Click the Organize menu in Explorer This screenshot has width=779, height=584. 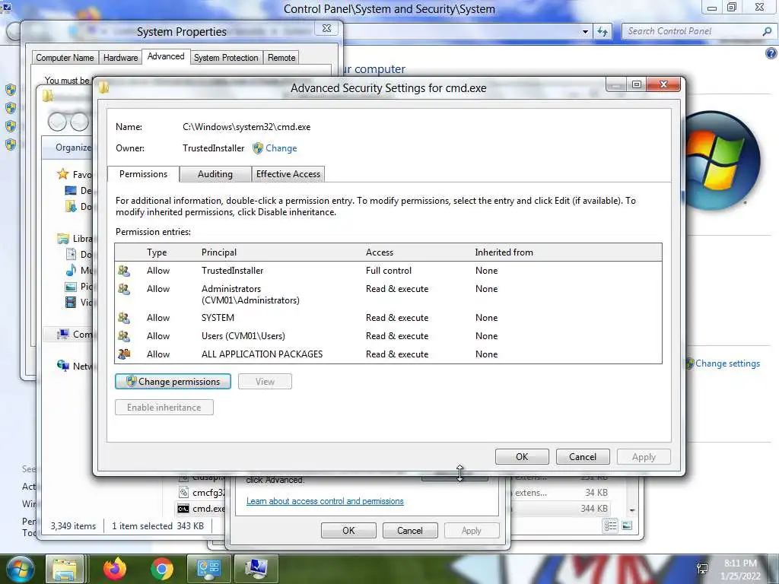(x=74, y=148)
